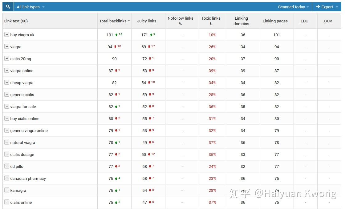Open the Scanned today dropdown
This screenshot has height=209, width=345.
pos(293,7)
